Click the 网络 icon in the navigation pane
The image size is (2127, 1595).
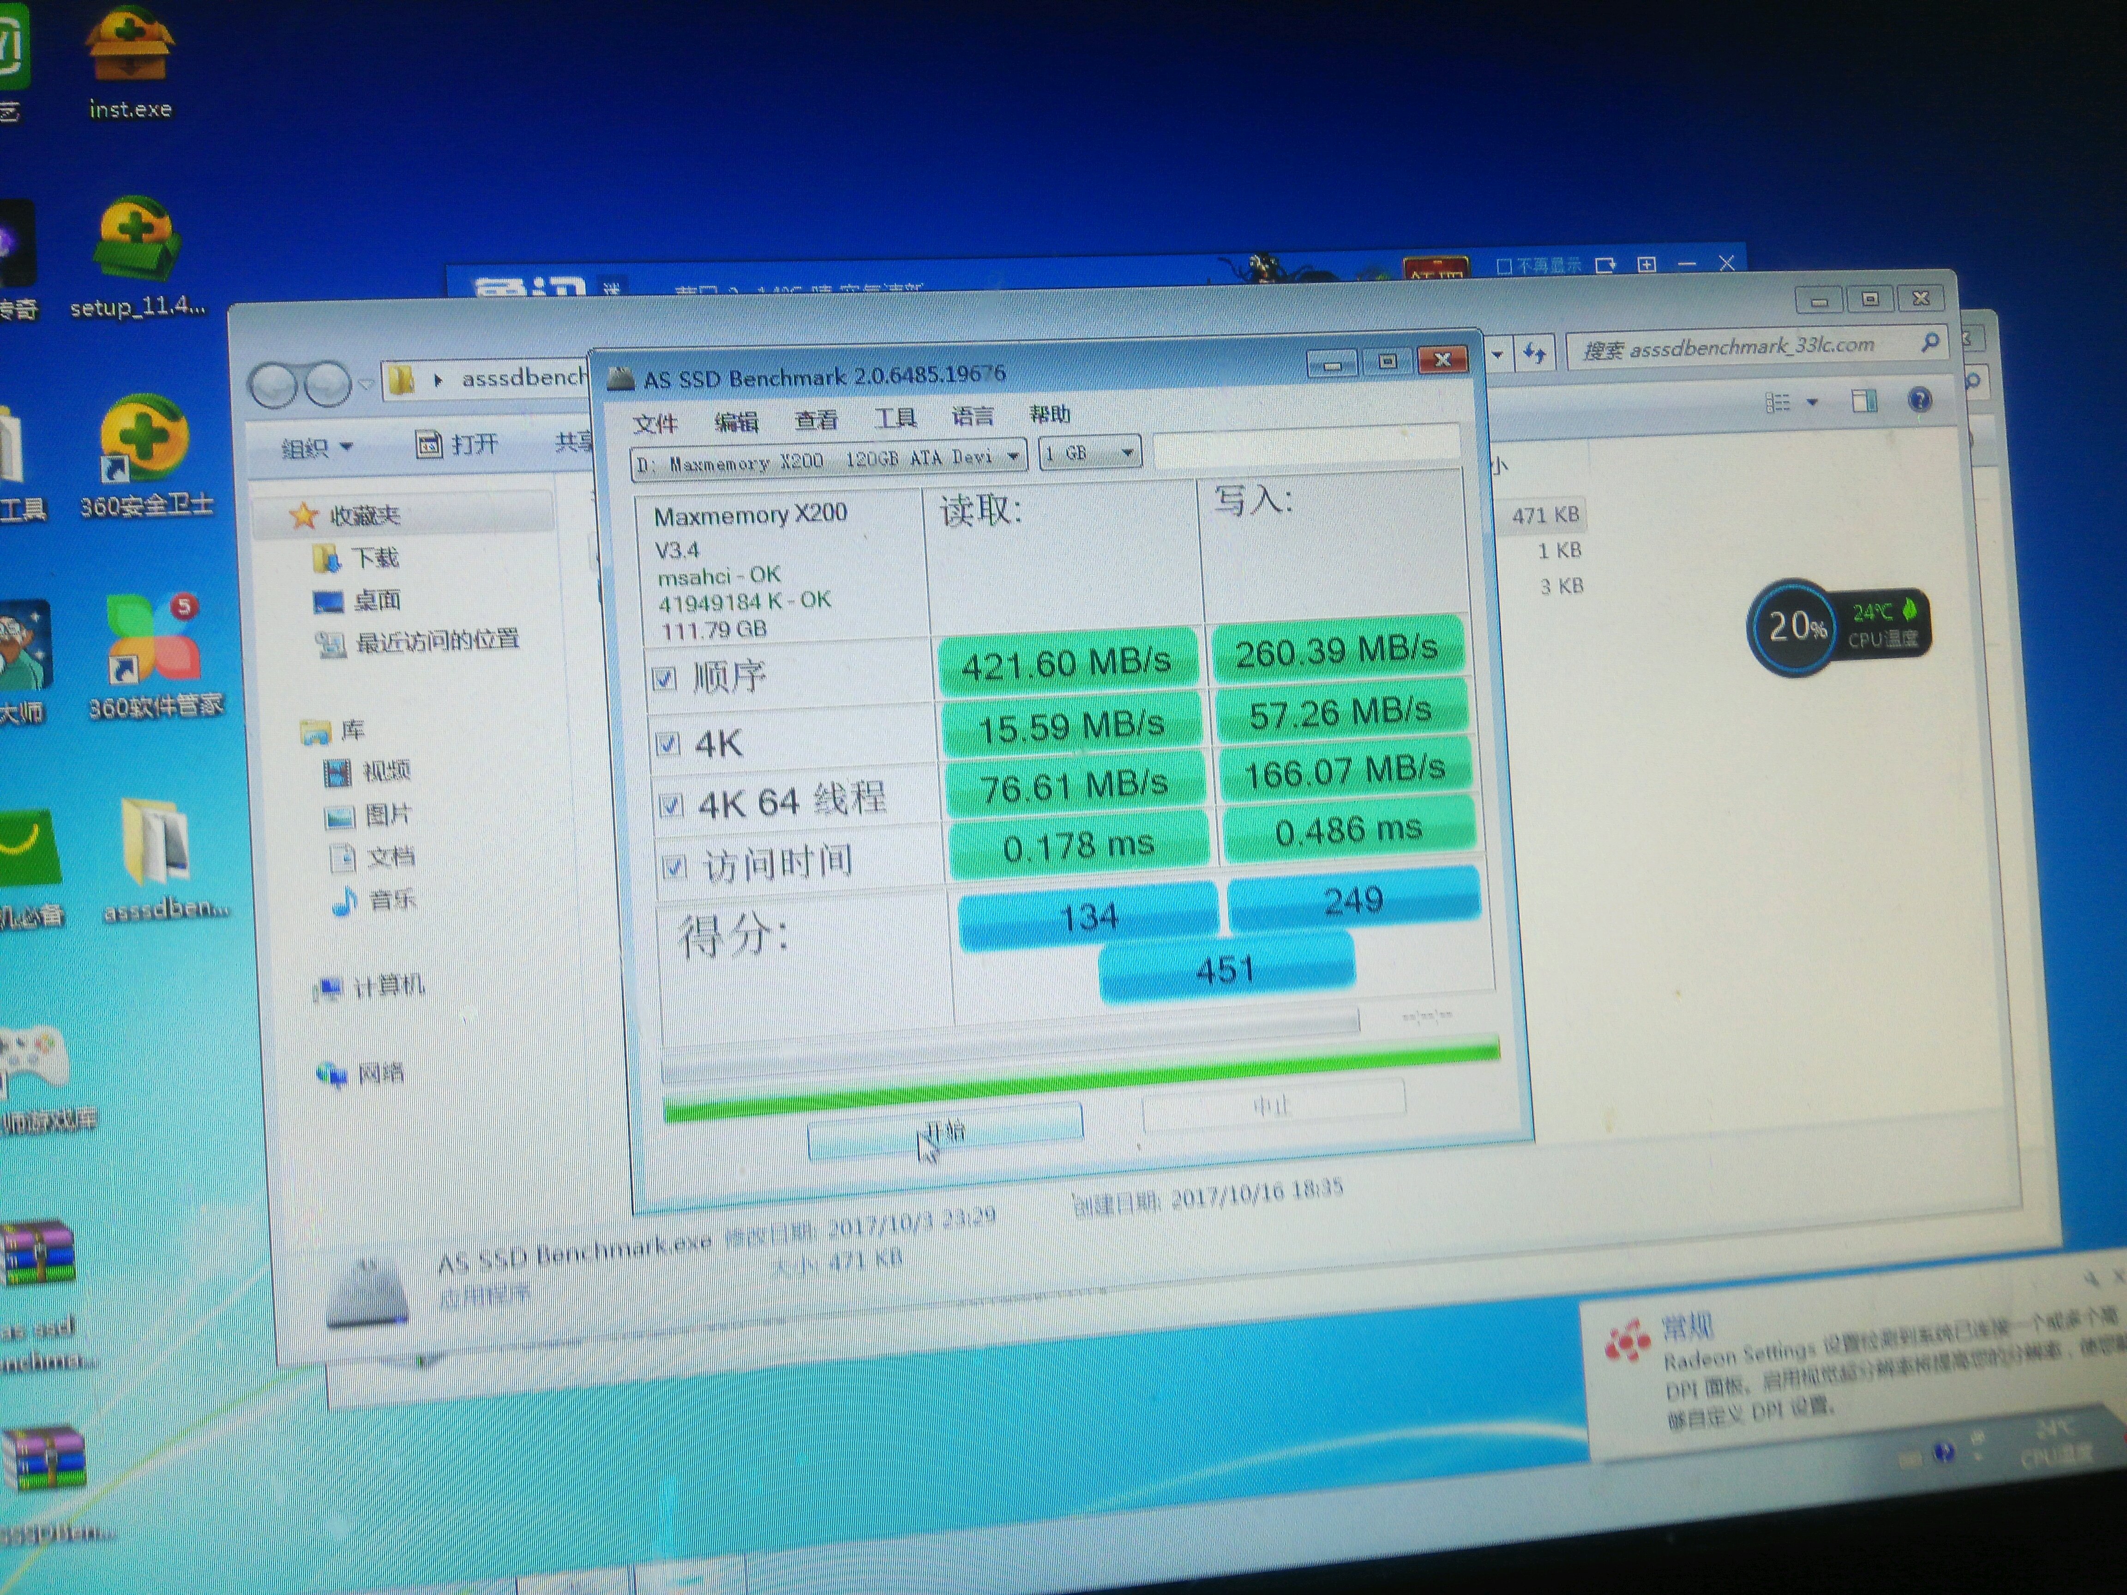[x=333, y=1074]
